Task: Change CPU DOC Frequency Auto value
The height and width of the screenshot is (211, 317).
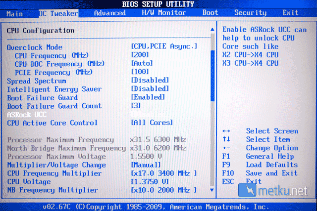Action: (142, 63)
